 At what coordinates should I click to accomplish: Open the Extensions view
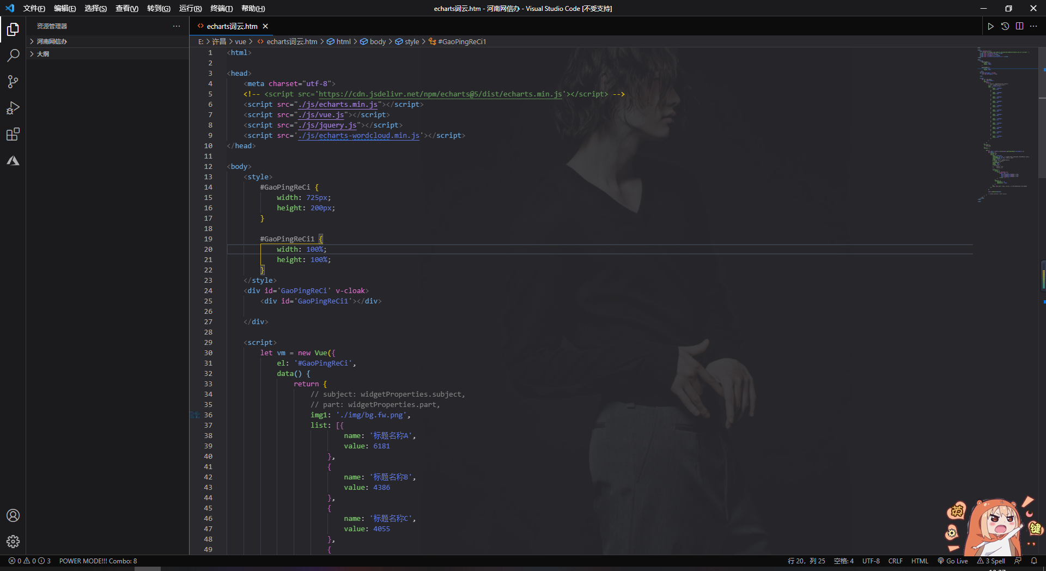coord(13,134)
